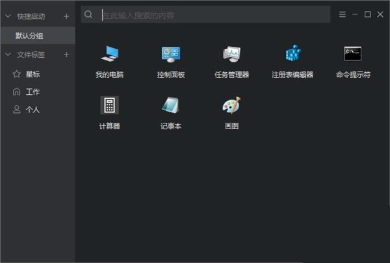Collapse the 快捷启动 section chevron
The width and height of the screenshot is (390, 263).
[8, 16]
